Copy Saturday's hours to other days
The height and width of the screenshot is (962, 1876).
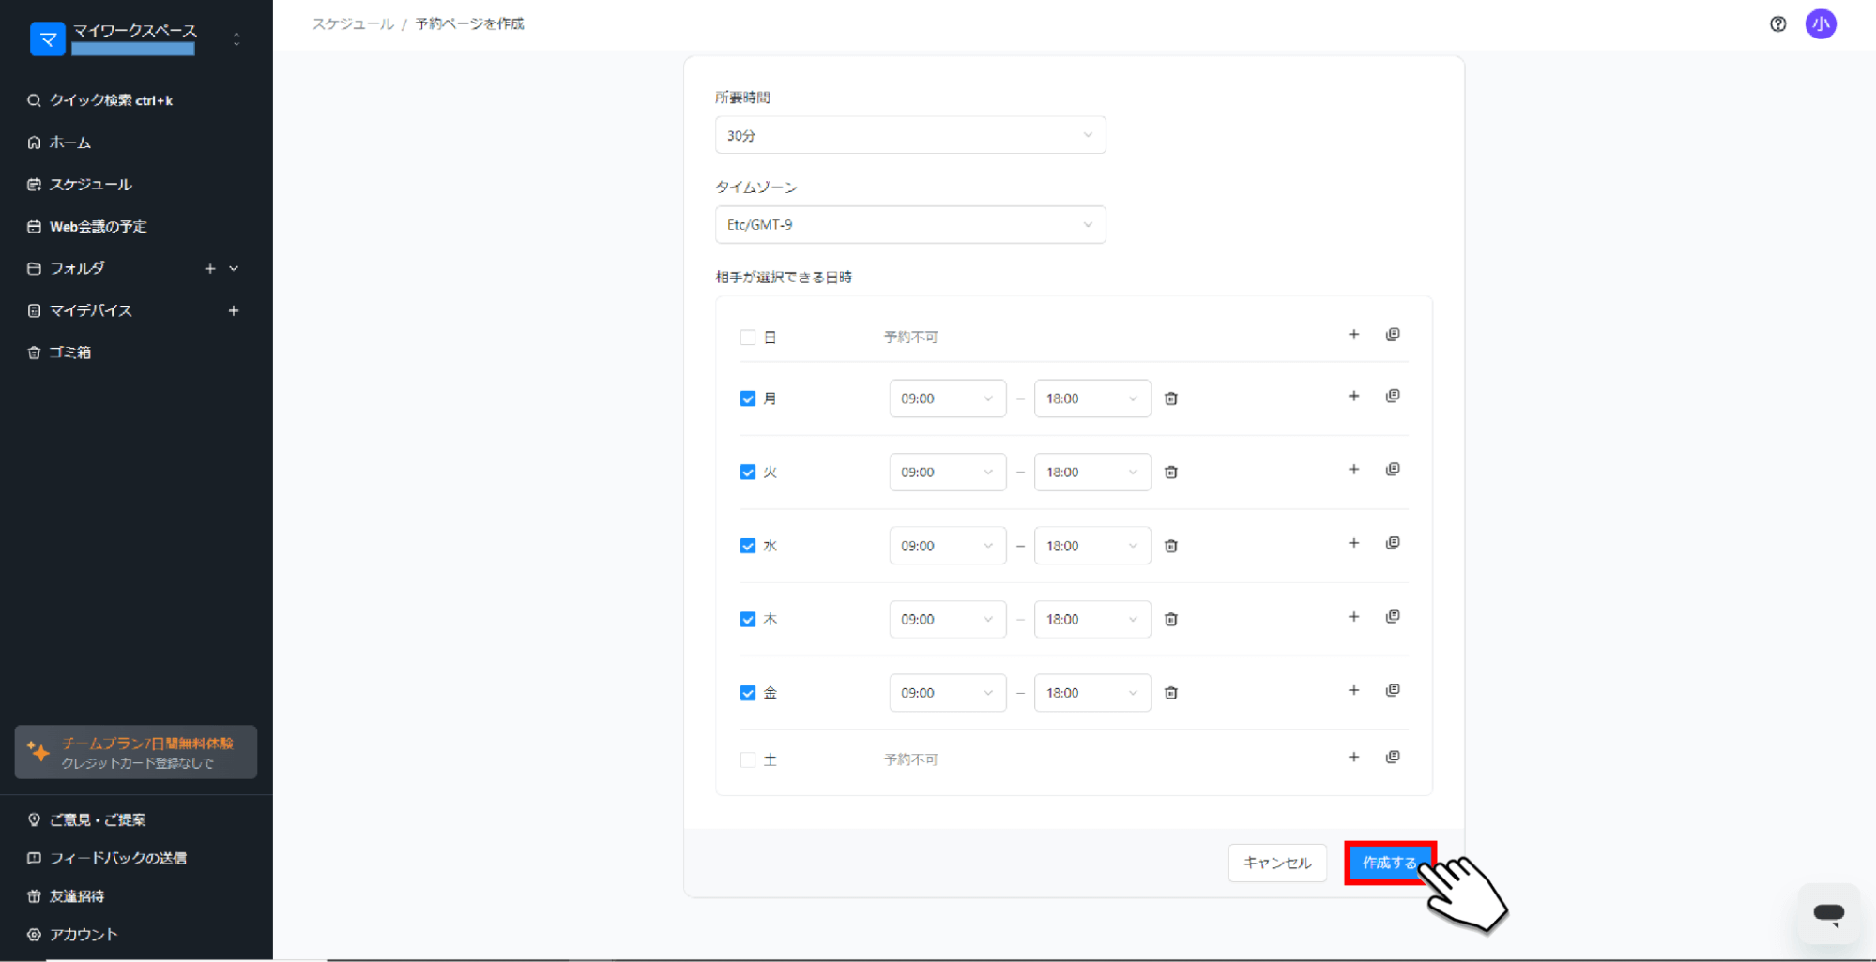pyautogui.click(x=1393, y=758)
